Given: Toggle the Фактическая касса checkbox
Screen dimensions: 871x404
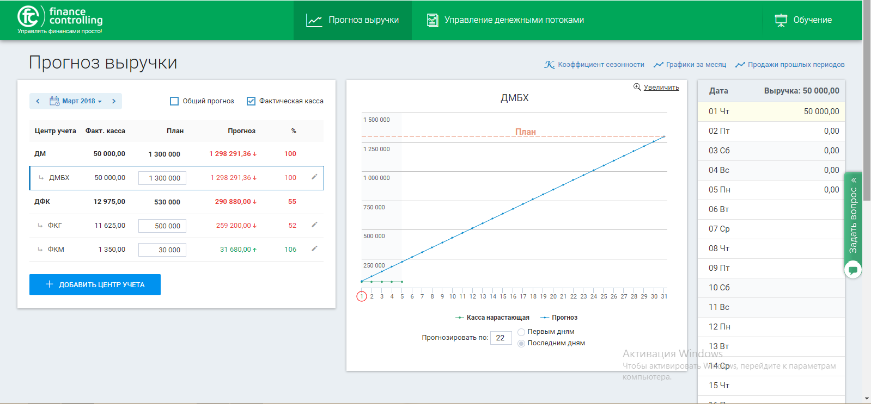Looking at the screenshot, I should click(251, 101).
